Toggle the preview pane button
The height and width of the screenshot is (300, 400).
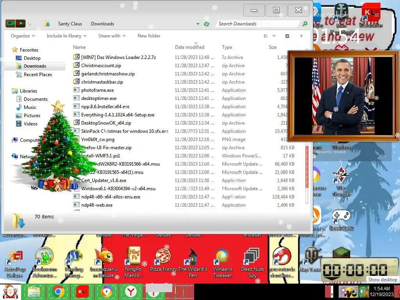pyautogui.click(x=287, y=36)
